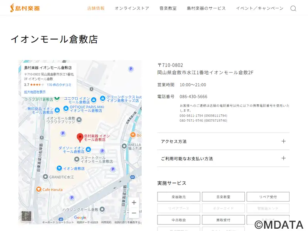Click the parking icon at map top right
This screenshot has height=231, width=308.
coord(131,69)
